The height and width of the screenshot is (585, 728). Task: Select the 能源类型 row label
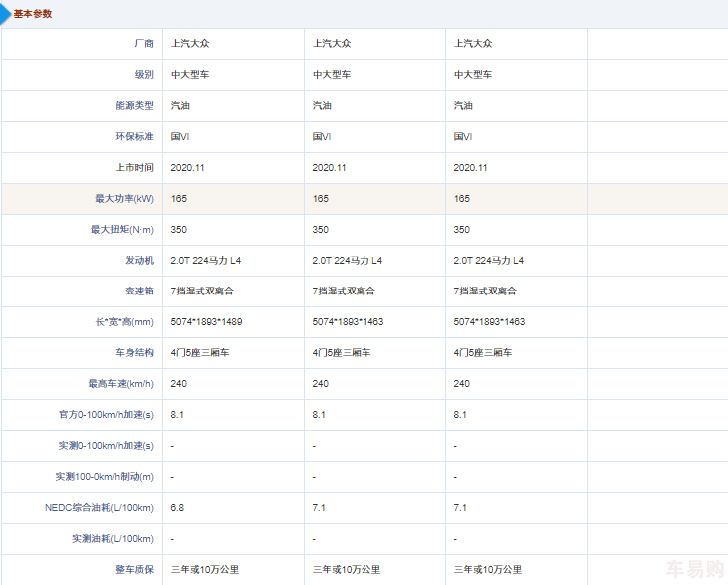[x=135, y=106]
